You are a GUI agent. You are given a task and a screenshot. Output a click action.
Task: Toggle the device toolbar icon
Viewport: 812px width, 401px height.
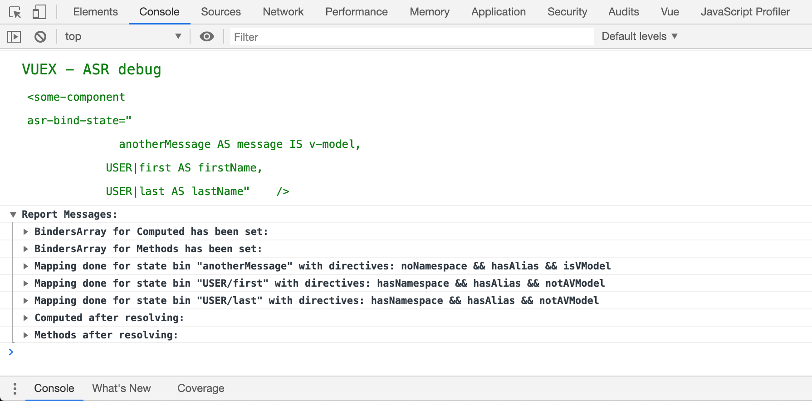(x=39, y=12)
